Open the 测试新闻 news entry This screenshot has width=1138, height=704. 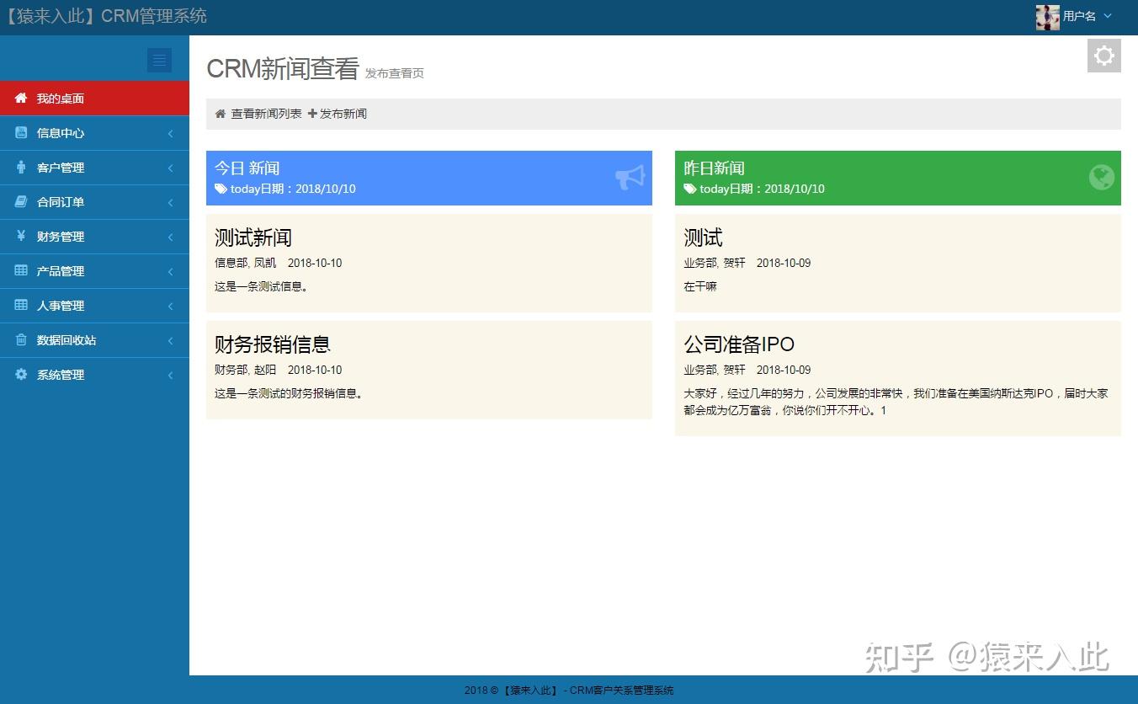tap(253, 237)
